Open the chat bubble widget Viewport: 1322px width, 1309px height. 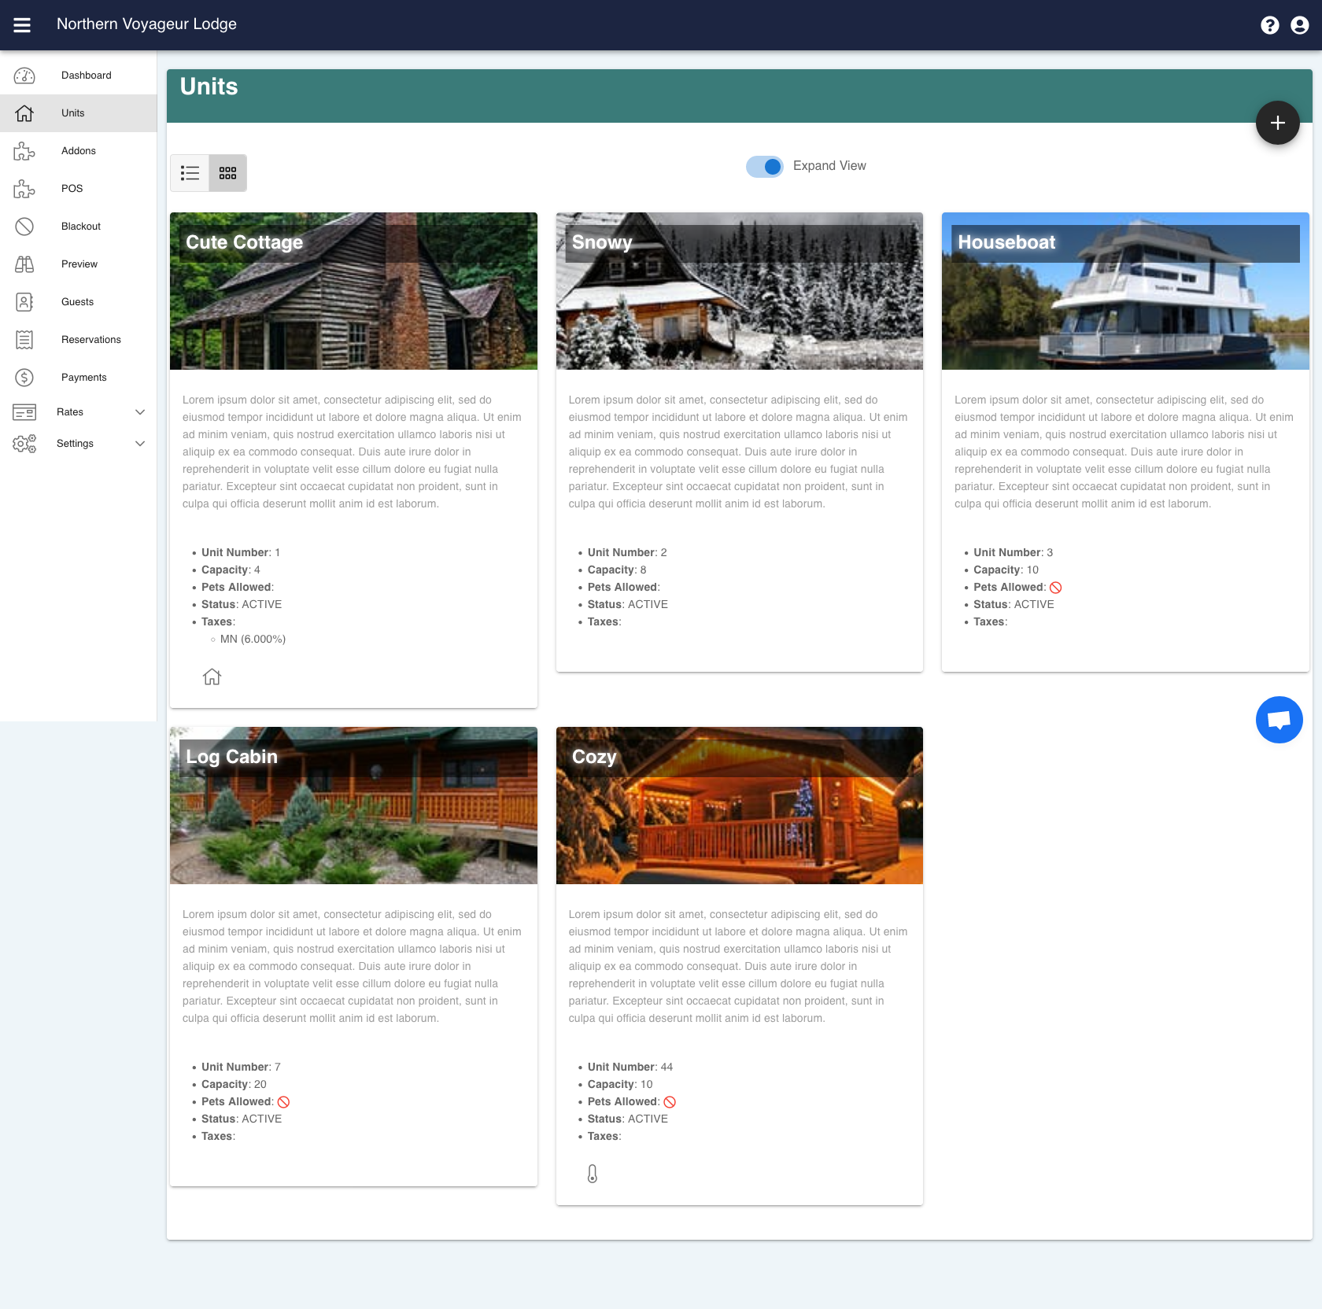click(1280, 718)
